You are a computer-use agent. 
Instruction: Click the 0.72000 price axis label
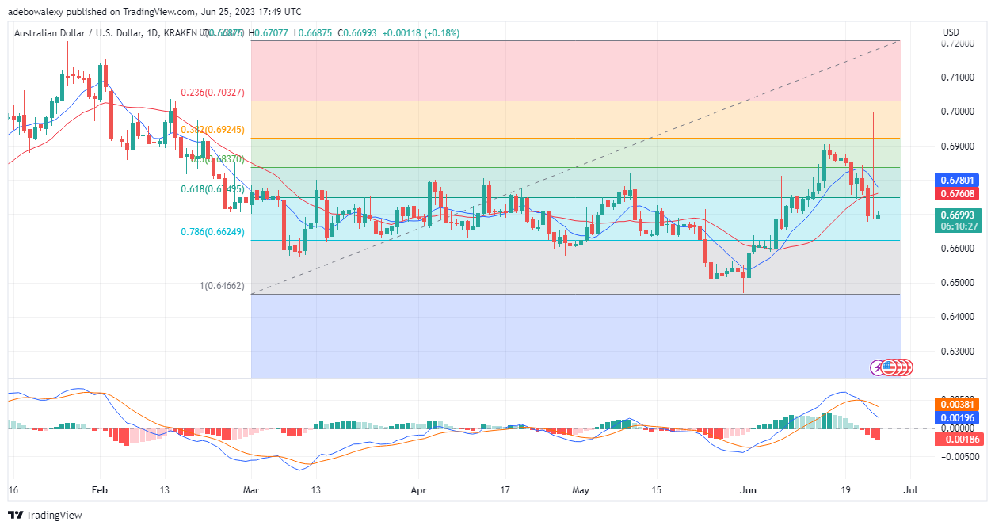(958, 44)
